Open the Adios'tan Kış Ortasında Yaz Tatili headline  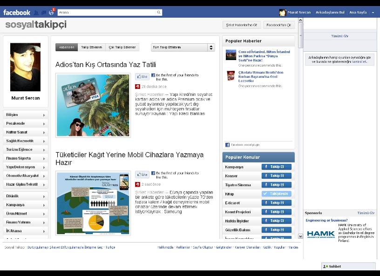pyautogui.click(x=106, y=65)
